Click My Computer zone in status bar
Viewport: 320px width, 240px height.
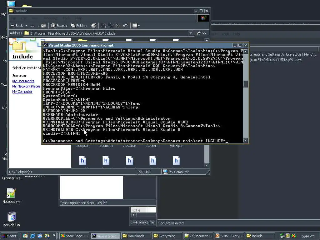coord(176,172)
